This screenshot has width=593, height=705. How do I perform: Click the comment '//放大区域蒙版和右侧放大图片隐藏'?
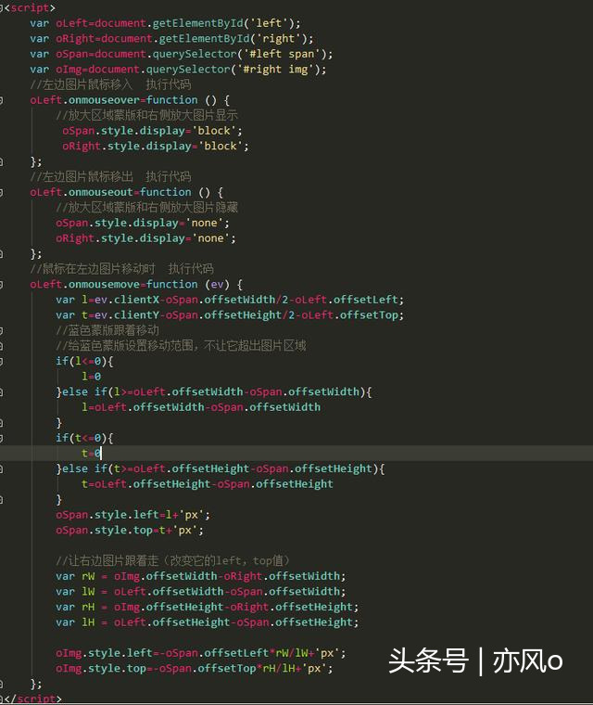[146, 208]
